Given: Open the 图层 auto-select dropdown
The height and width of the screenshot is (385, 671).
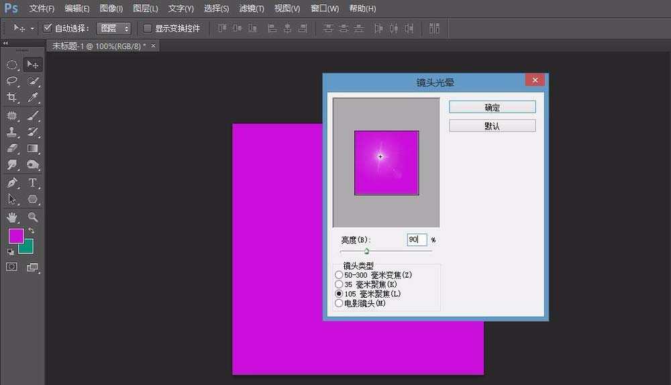Looking at the screenshot, I should coord(113,29).
